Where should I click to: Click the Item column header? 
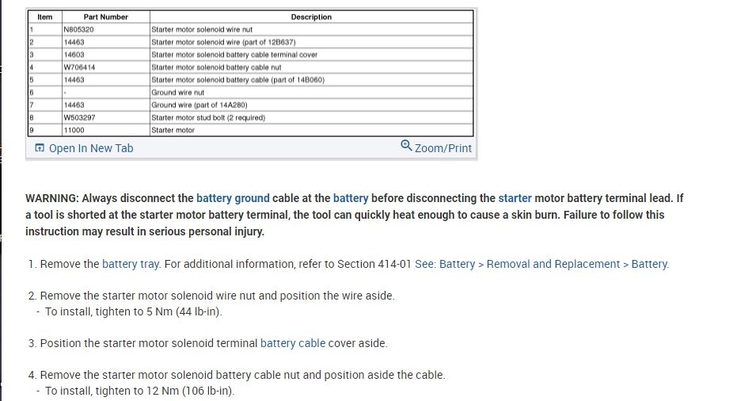pyautogui.click(x=45, y=17)
